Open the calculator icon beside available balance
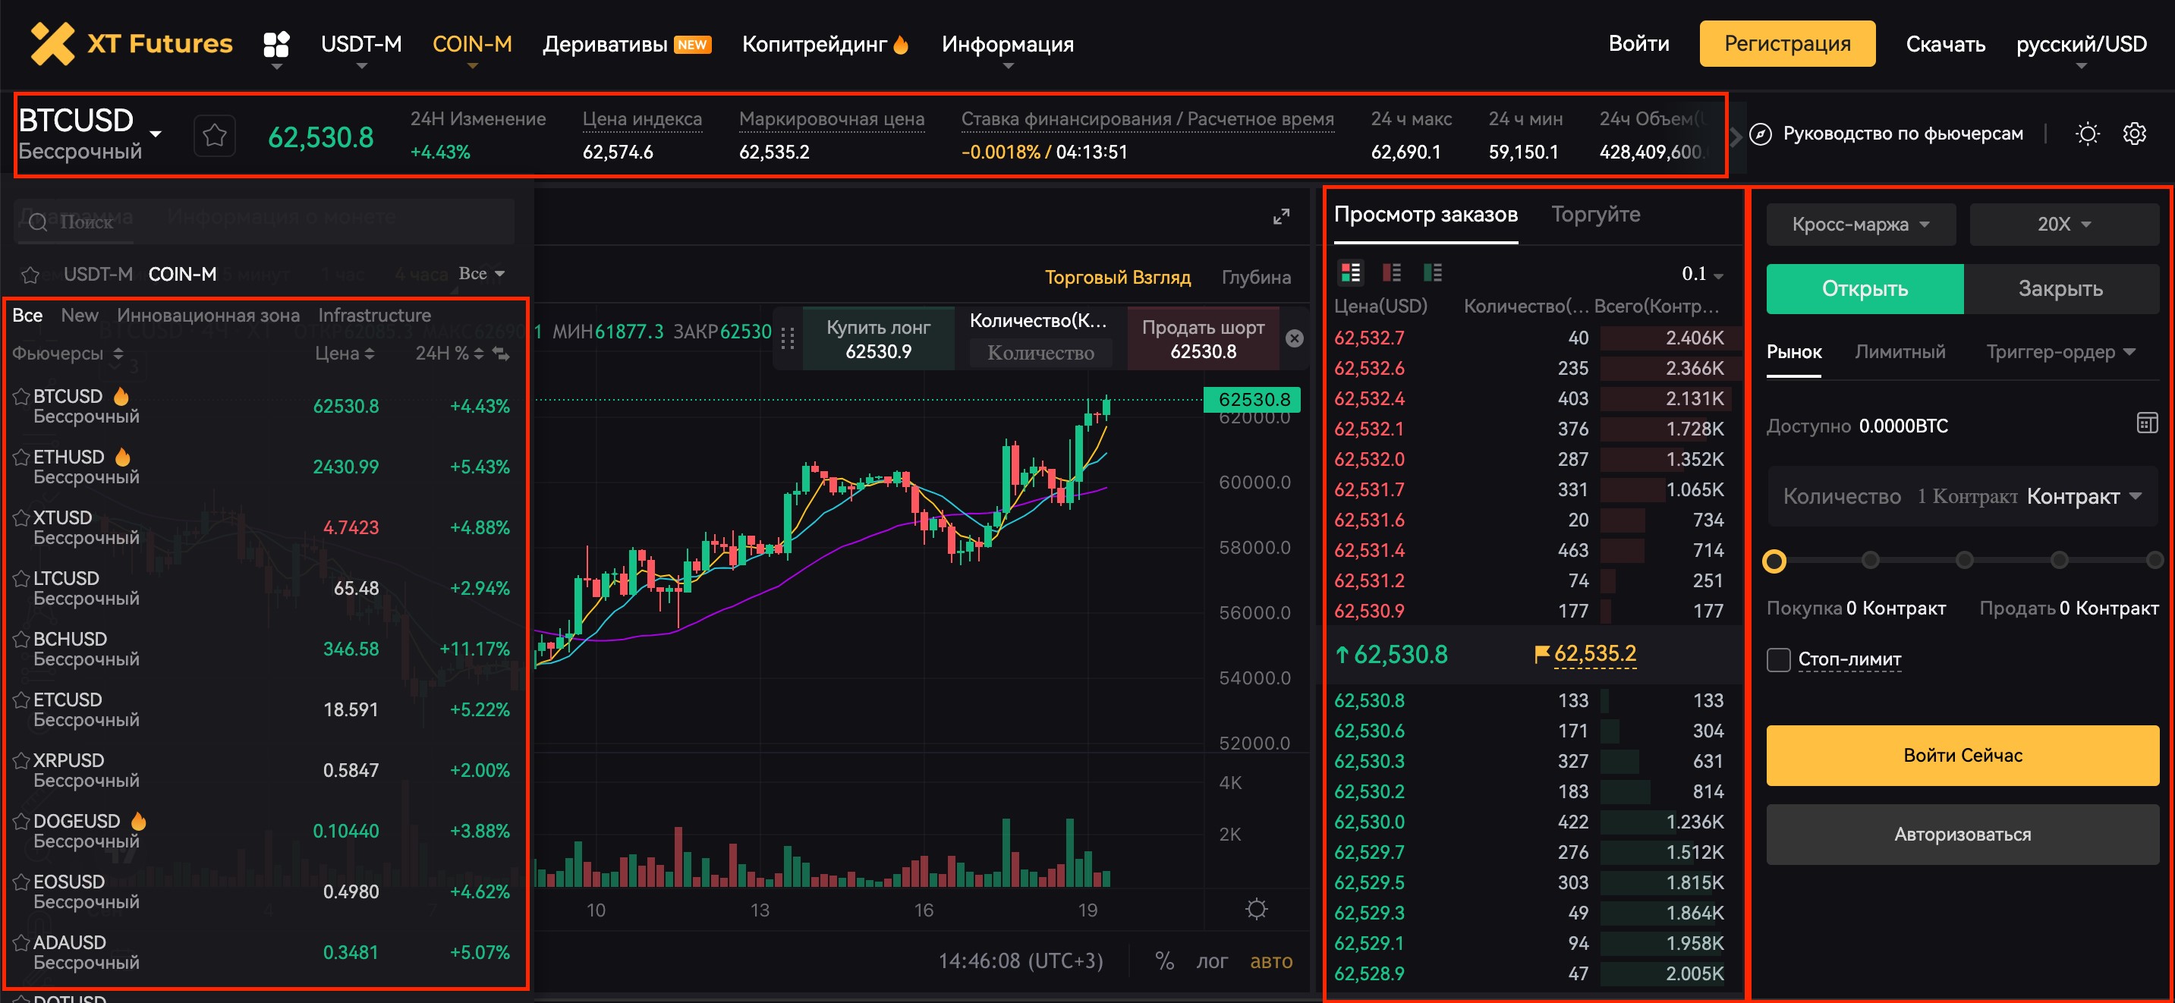This screenshot has width=2175, height=1003. [x=2147, y=423]
